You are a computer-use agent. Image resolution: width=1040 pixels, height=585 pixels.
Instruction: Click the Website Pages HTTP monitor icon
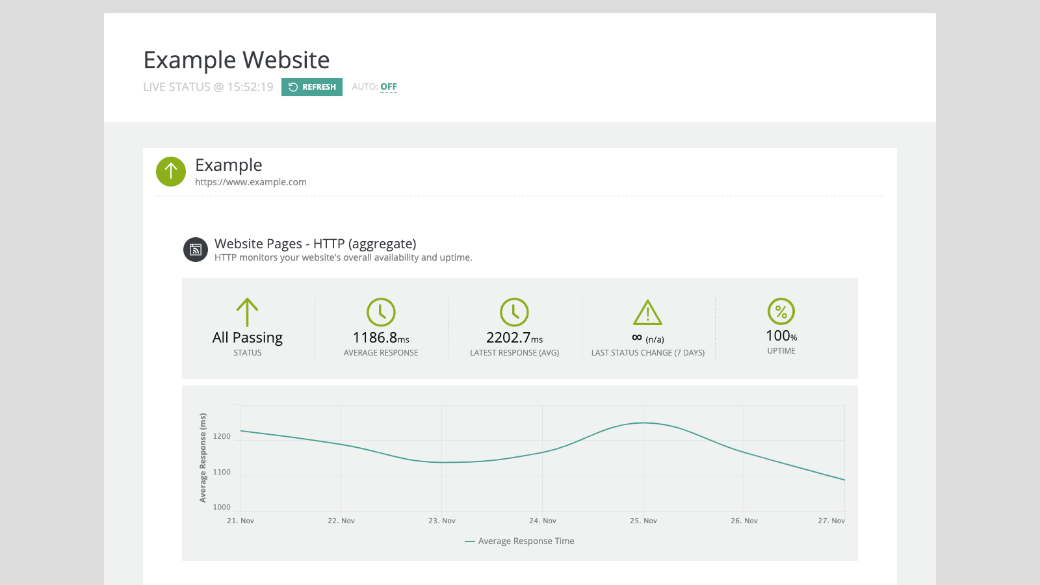(x=196, y=250)
